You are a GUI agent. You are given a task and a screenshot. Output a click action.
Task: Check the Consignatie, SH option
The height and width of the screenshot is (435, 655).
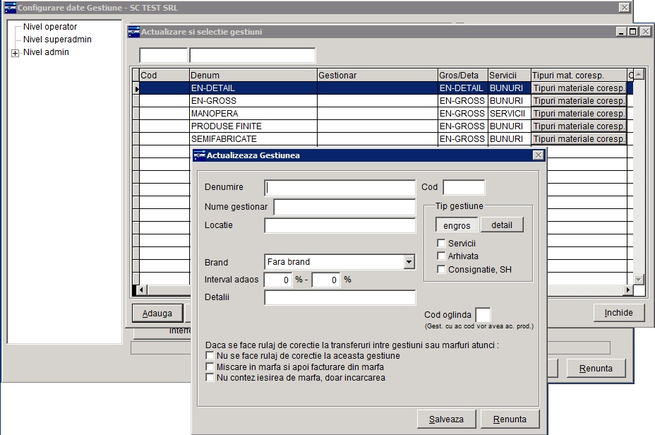[x=441, y=269]
